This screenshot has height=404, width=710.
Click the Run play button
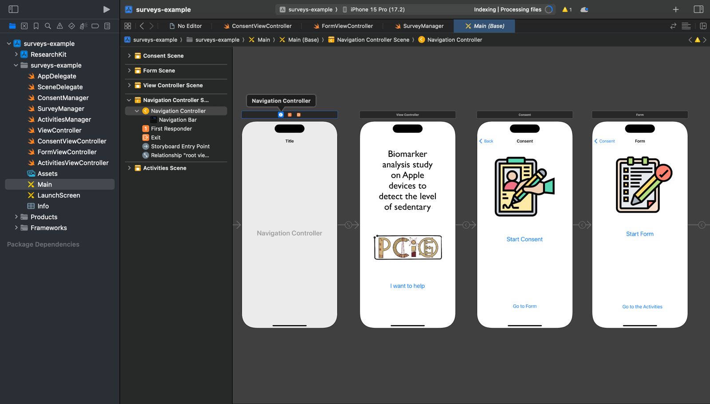click(106, 9)
